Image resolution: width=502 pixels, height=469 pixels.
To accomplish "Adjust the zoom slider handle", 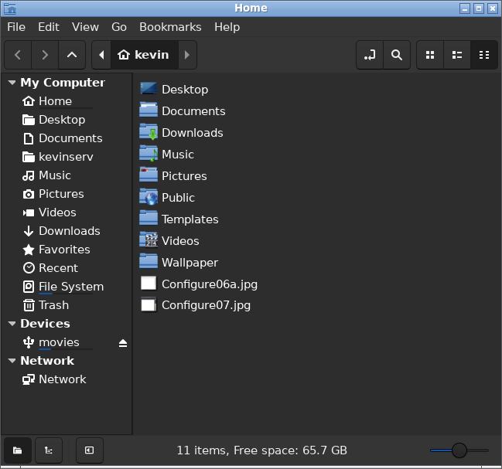I will [459, 450].
